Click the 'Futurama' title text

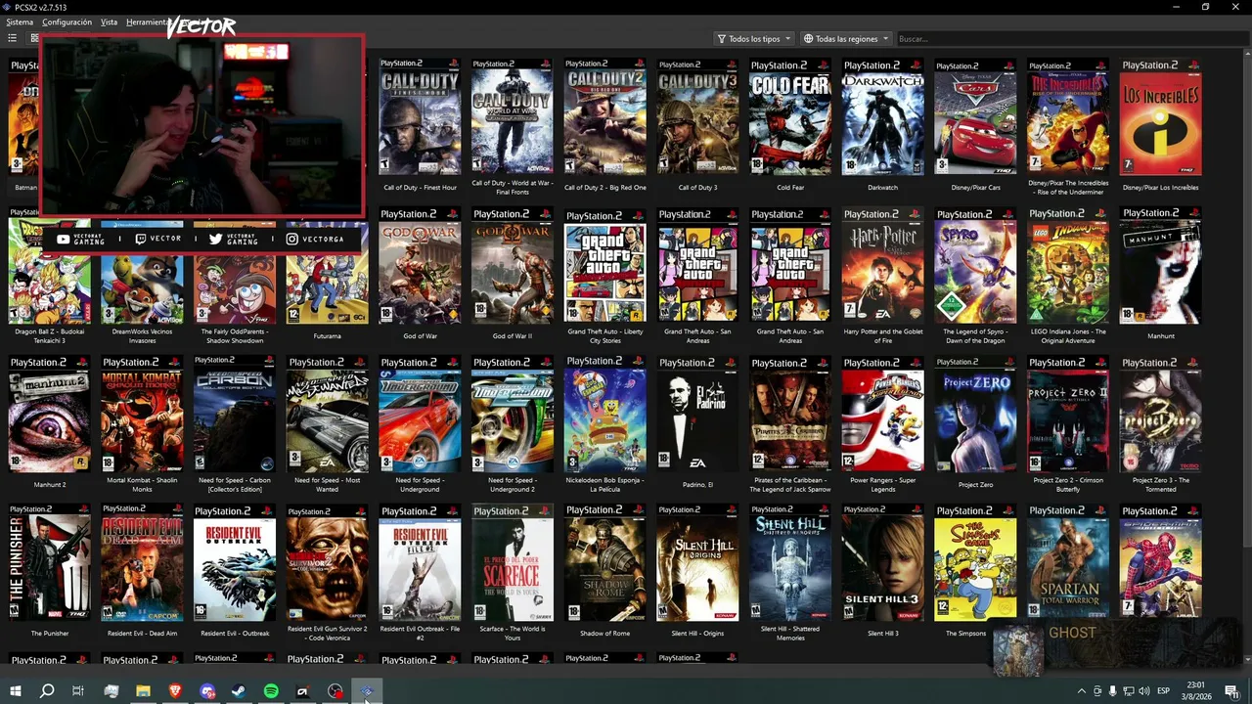pos(327,336)
